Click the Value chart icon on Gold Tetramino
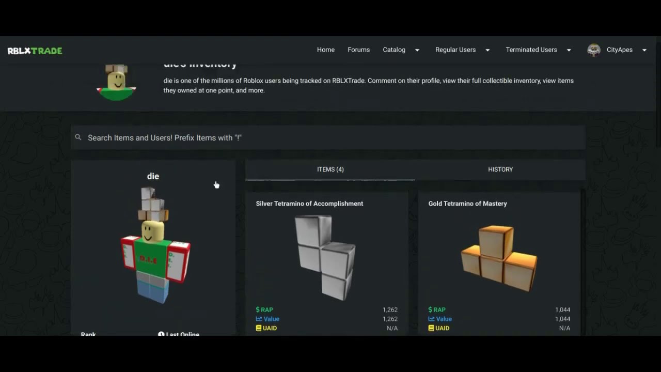This screenshot has width=661, height=372. (x=431, y=319)
